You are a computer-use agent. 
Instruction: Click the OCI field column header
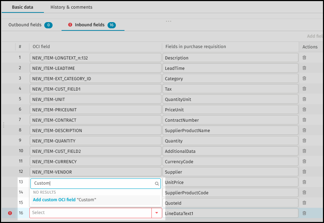(41, 46)
